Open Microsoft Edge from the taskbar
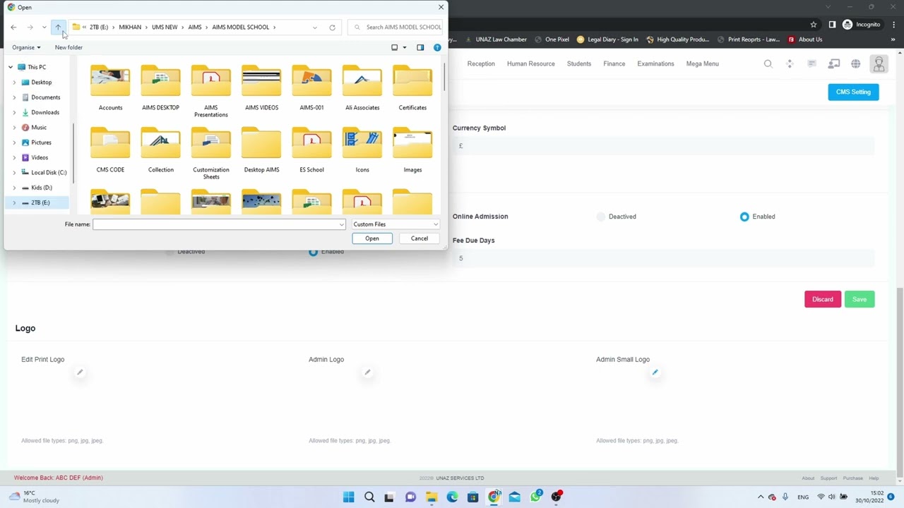The width and height of the screenshot is (904, 508). point(452,497)
